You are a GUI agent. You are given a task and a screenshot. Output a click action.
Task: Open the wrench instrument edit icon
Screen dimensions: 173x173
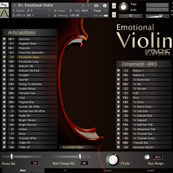click(4, 5)
